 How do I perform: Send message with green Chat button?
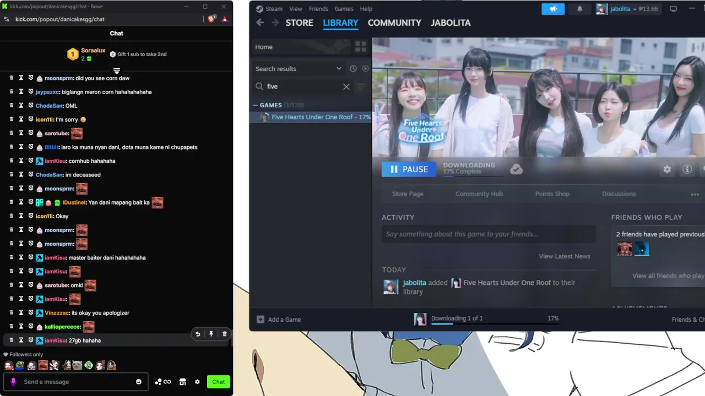pos(219,382)
